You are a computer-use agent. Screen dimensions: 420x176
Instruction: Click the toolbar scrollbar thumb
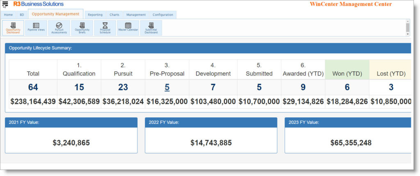pyautogui.click(x=408, y=27)
